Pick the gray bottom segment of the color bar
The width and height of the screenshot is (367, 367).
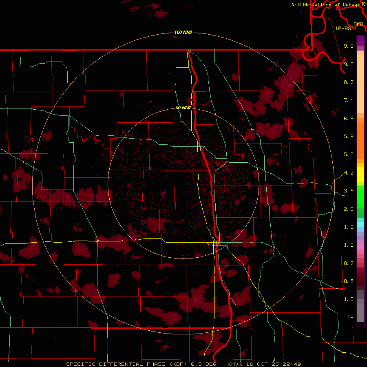[360, 312]
